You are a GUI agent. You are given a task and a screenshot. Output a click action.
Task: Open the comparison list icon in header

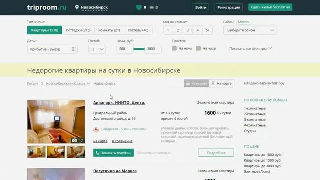point(152,7)
